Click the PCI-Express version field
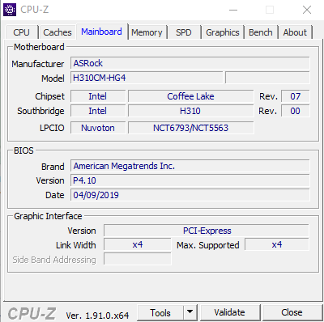 [x=207, y=231]
